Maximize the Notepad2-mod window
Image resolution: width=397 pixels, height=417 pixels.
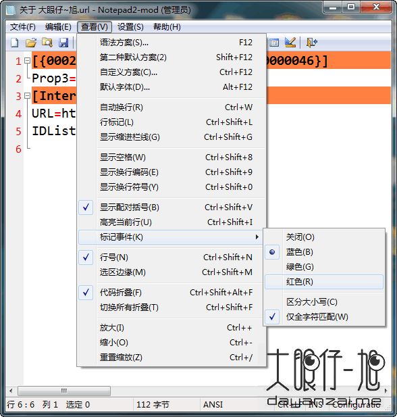(351, 7)
